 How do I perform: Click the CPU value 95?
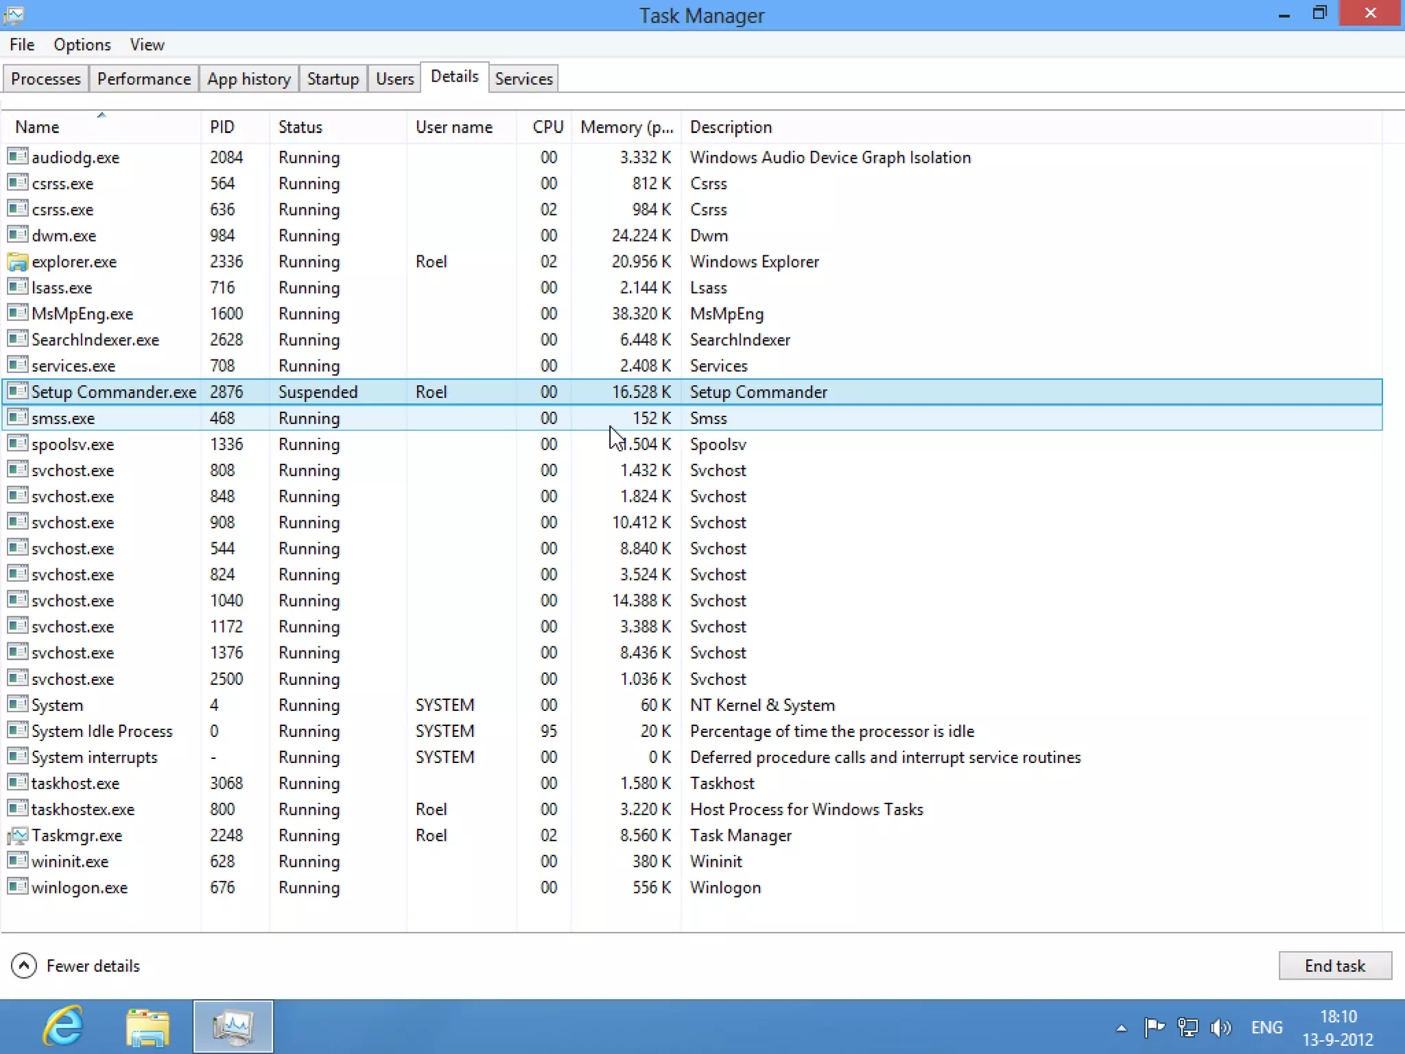(x=548, y=731)
